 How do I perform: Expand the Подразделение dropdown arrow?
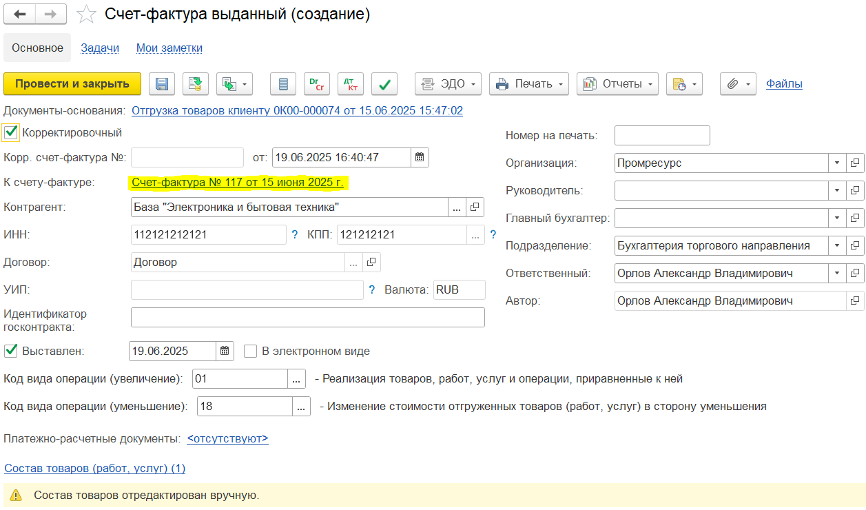(x=836, y=245)
